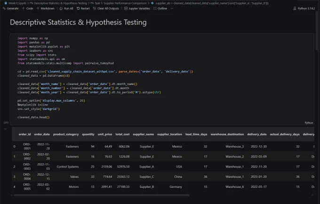Add a new Code cell
This screenshot has width=320, height=204.
point(28,8)
